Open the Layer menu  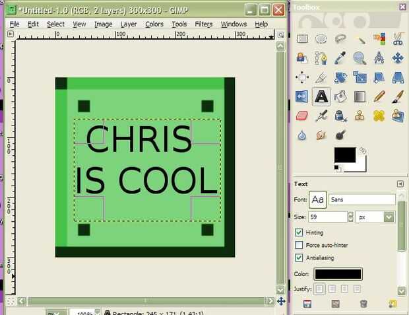129,24
